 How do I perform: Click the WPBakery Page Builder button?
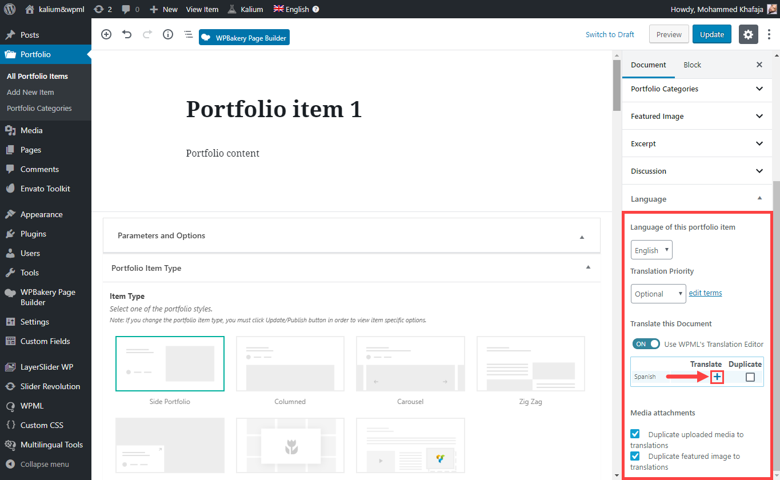[244, 38]
